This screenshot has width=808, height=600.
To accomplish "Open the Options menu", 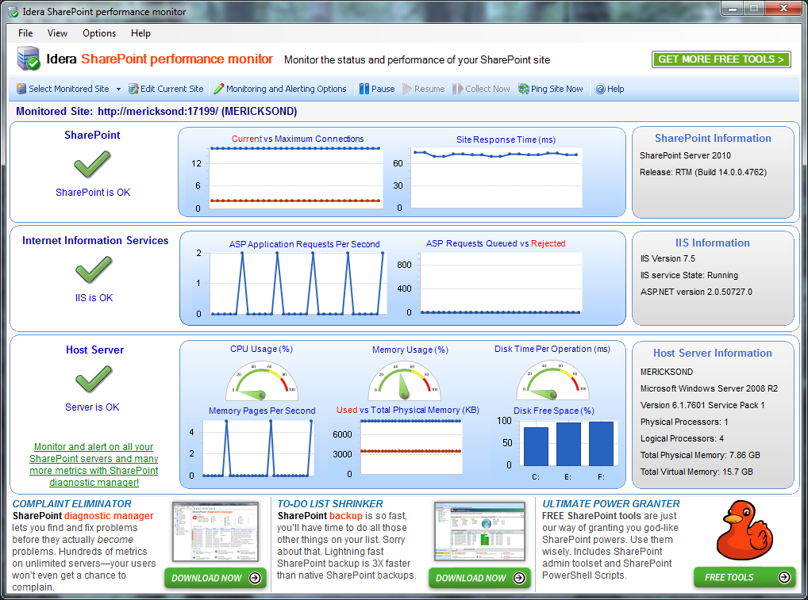I will click(99, 33).
